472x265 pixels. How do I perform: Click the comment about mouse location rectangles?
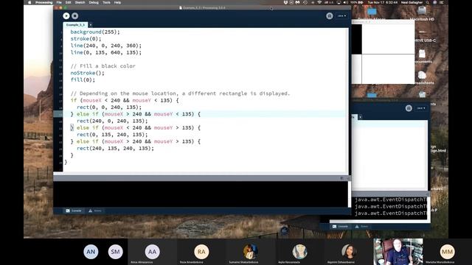point(180,93)
